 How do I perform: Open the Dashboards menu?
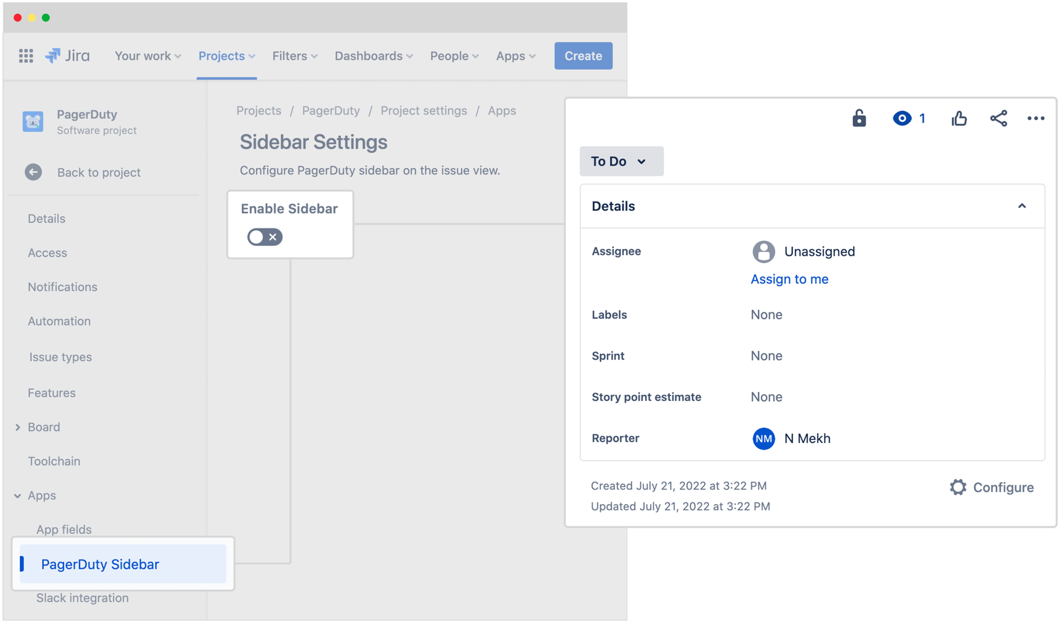pos(373,56)
